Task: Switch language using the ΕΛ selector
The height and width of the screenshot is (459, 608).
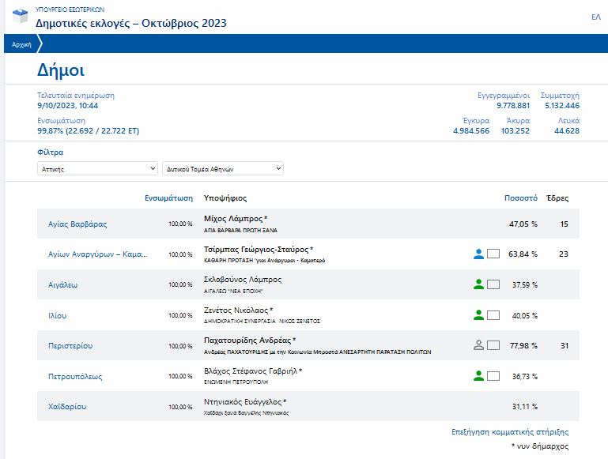Action: point(595,17)
